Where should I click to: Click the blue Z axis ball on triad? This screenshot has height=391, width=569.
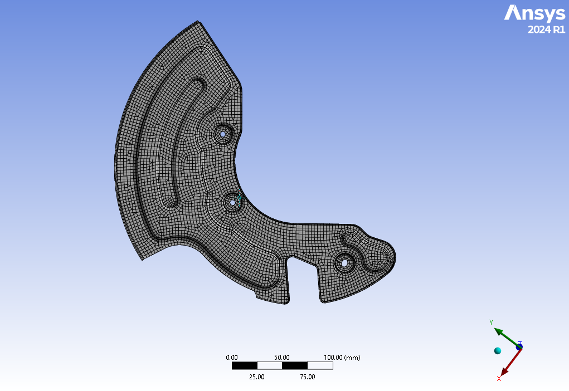[x=519, y=347]
